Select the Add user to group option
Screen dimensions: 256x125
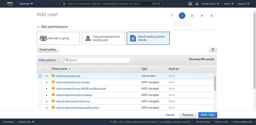(x=58, y=38)
